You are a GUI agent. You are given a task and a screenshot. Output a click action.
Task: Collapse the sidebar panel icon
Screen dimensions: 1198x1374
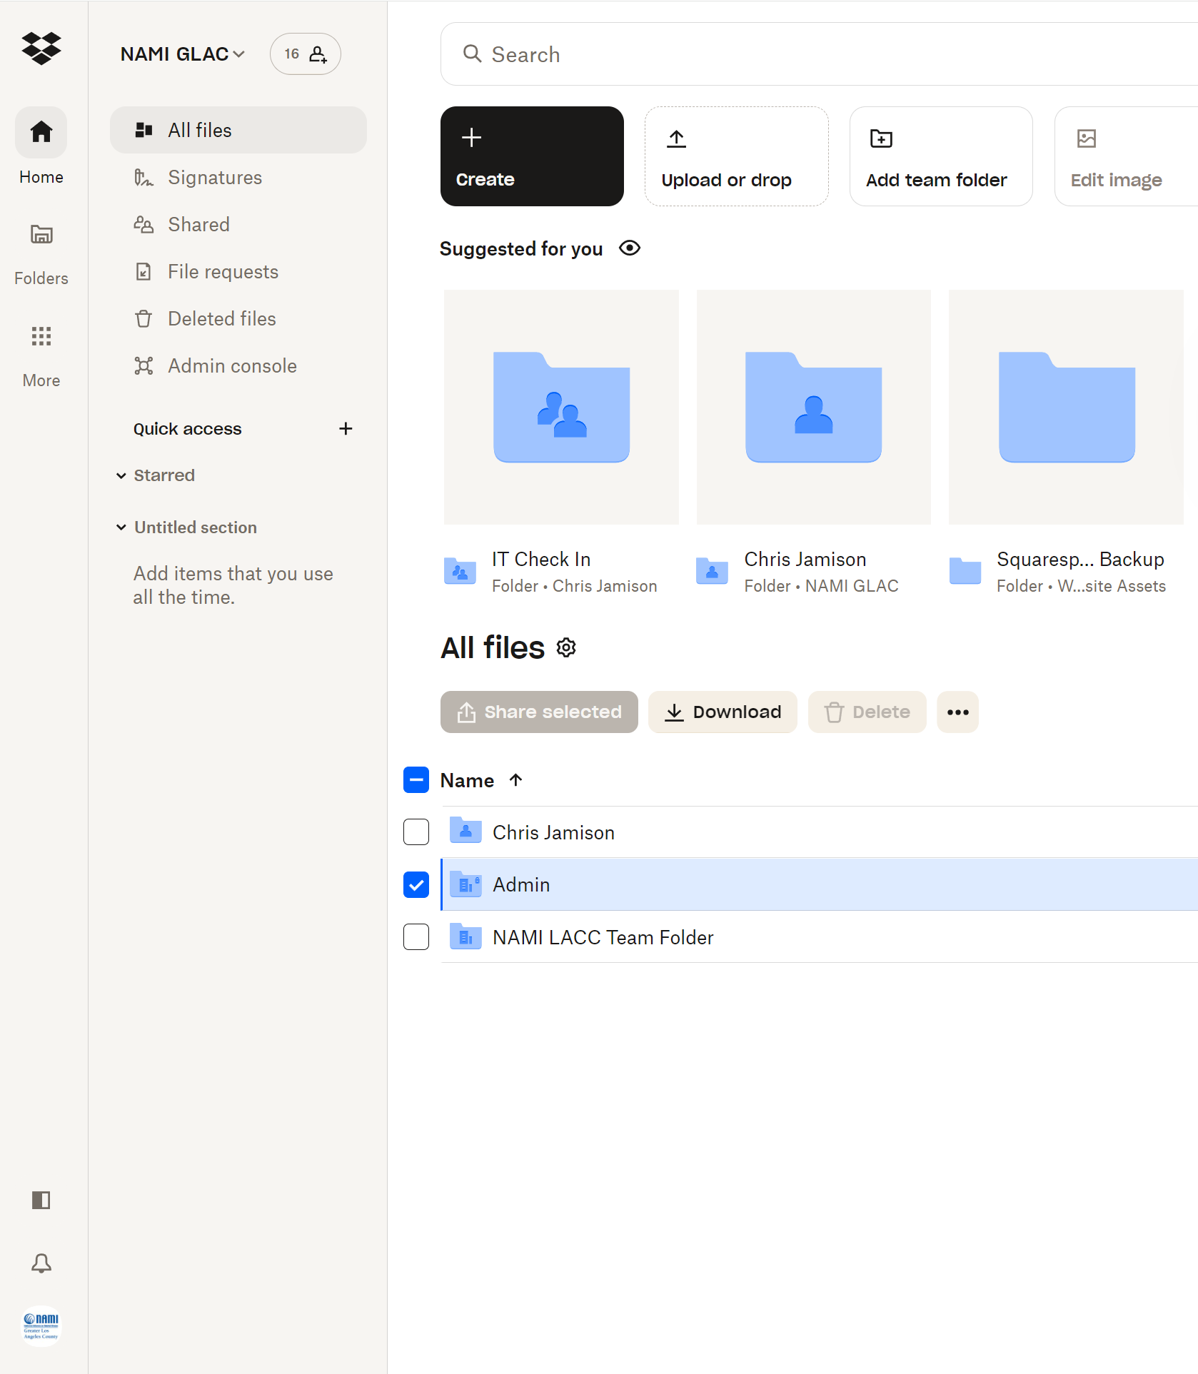41,1201
